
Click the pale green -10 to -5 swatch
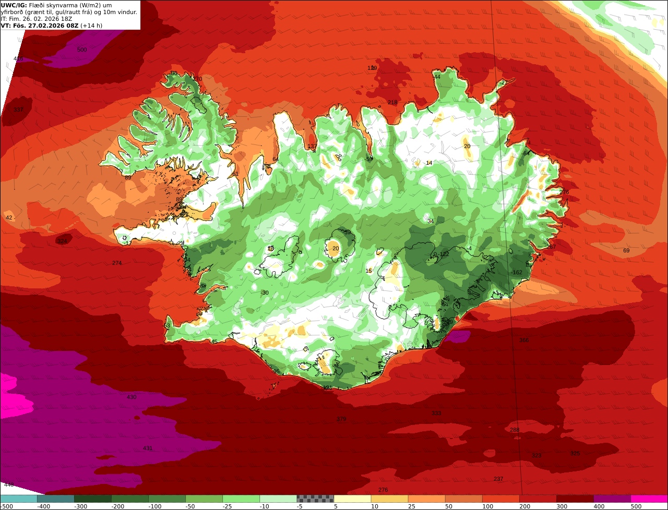tap(278, 499)
